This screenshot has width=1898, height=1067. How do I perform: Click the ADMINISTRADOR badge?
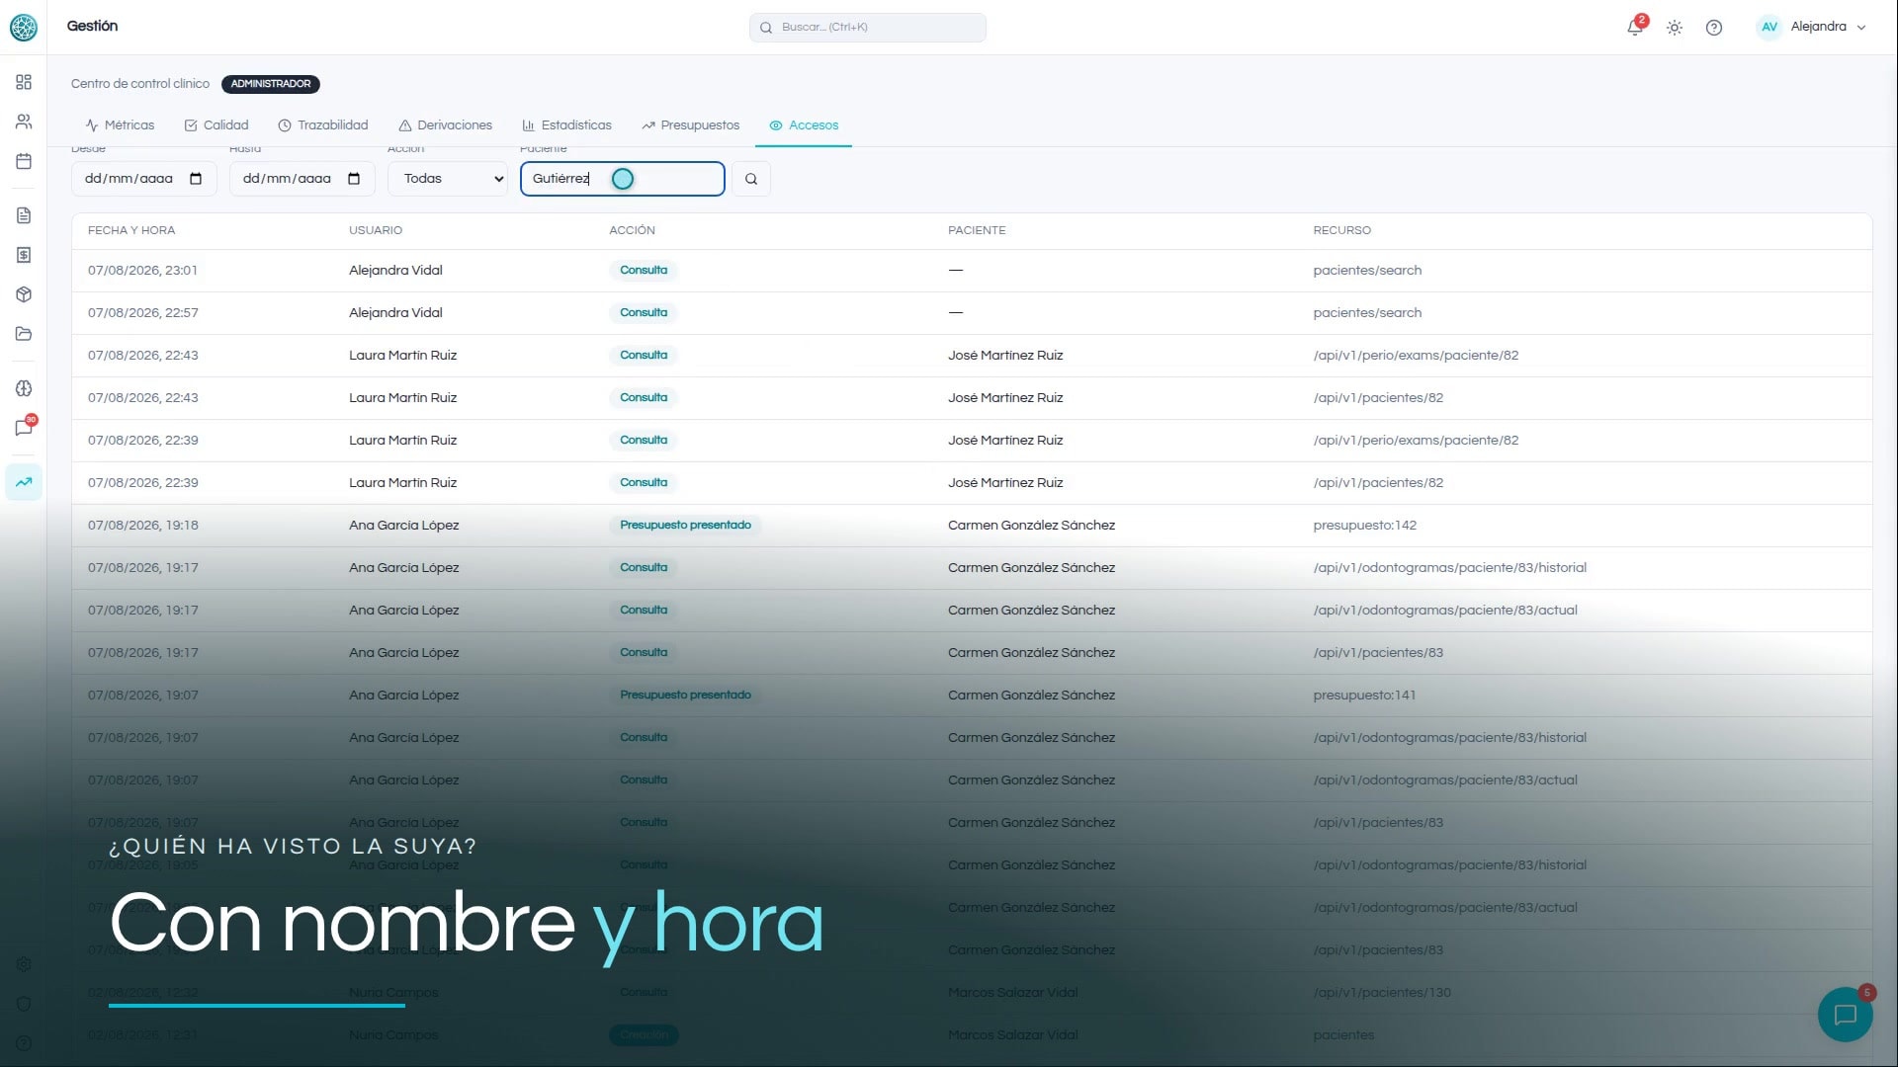tap(271, 84)
